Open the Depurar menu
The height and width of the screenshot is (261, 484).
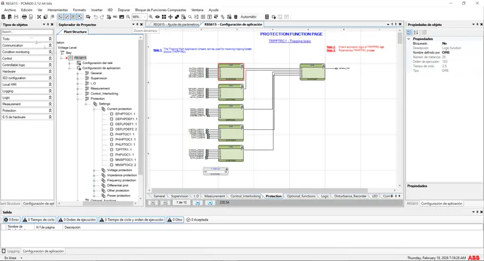pyautogui.click(x=124, y=10)
